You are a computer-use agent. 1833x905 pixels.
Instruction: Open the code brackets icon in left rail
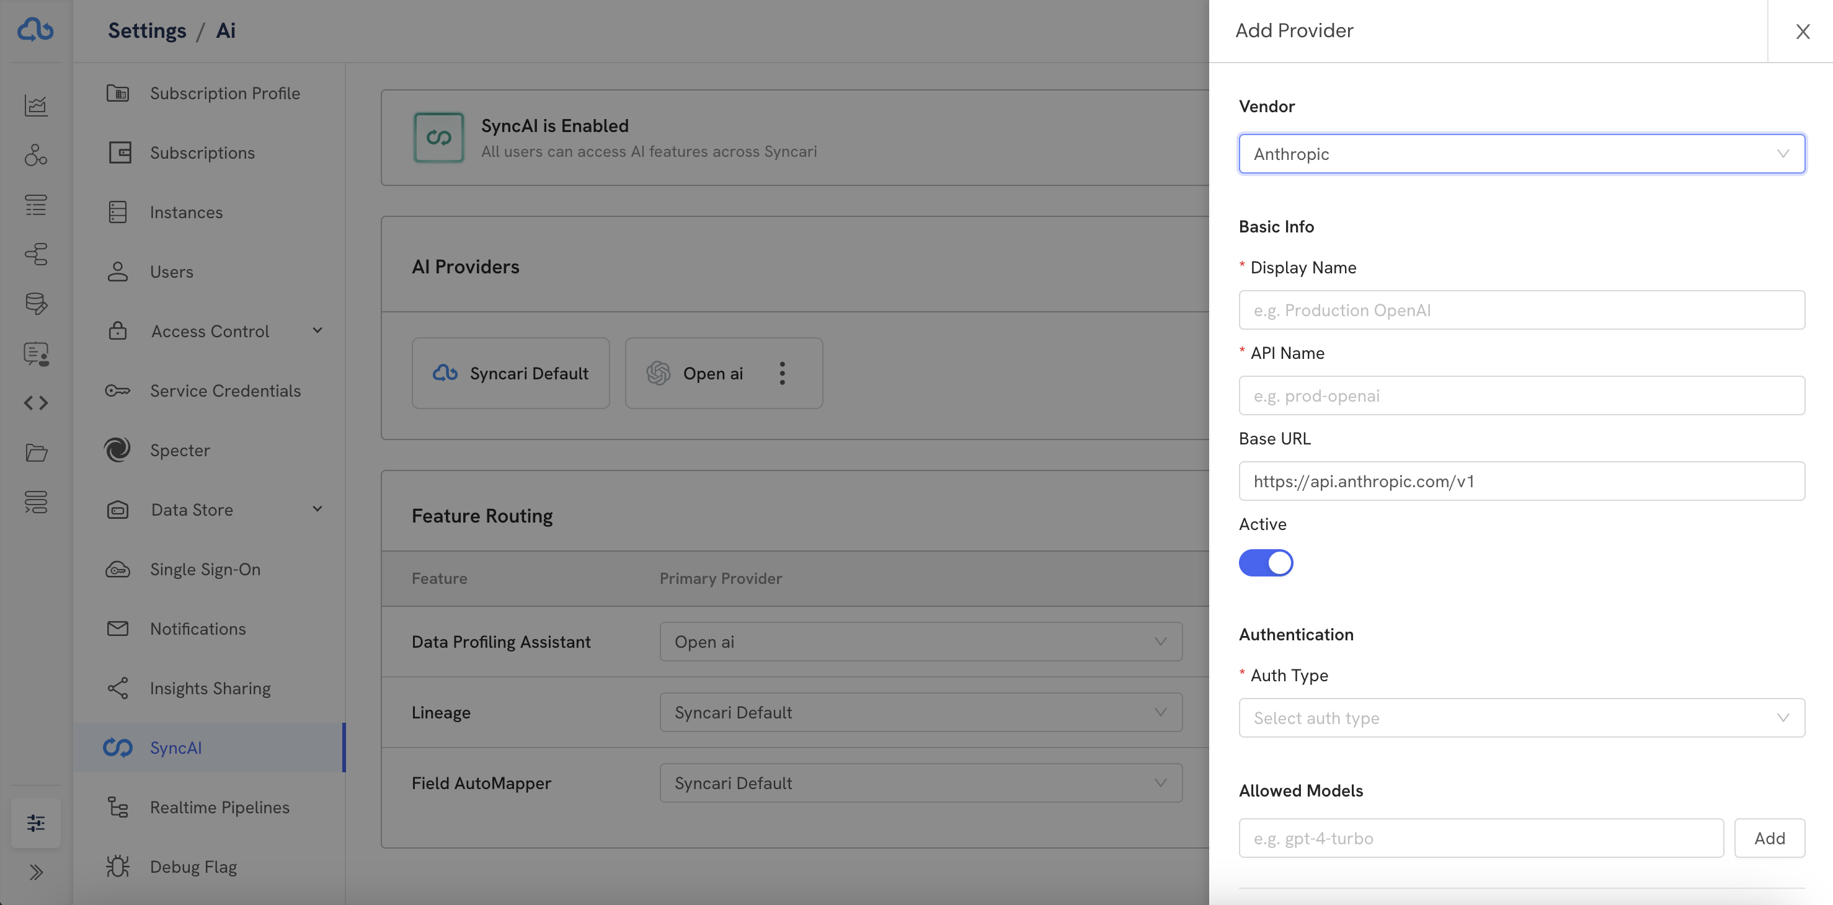click(35, 403)
